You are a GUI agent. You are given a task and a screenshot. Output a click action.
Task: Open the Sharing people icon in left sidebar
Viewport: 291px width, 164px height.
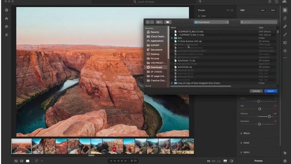[7, 35]
